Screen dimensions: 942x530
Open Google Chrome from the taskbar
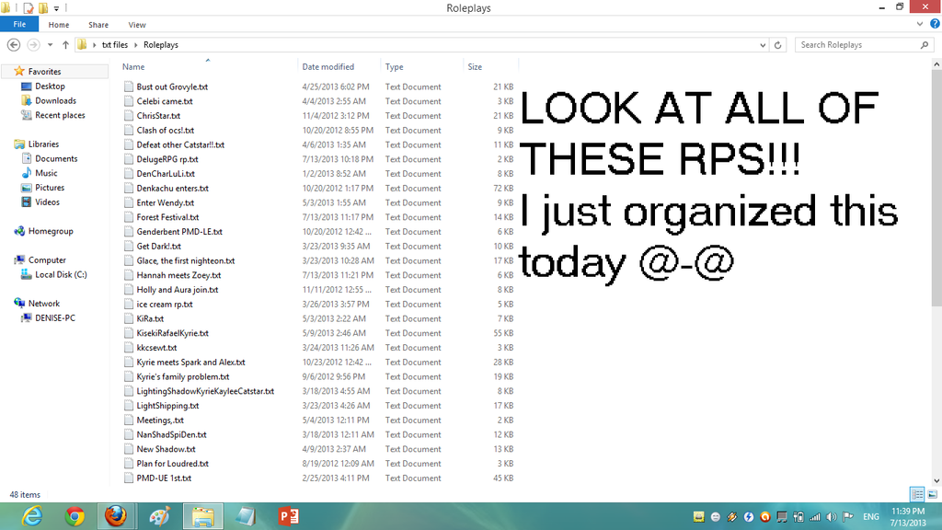tap(75, 516)
